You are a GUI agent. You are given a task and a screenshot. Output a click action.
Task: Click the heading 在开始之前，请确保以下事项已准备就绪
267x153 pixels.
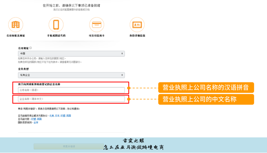pos(71,6)
